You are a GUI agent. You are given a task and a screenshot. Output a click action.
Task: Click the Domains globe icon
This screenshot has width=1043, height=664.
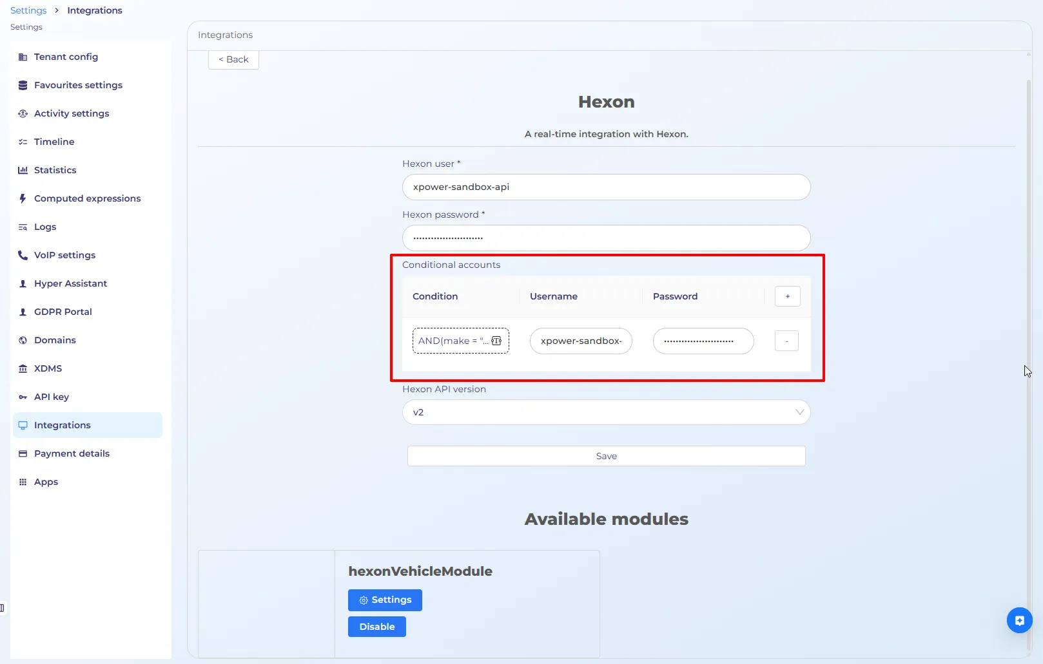click(x=23, y=340)
